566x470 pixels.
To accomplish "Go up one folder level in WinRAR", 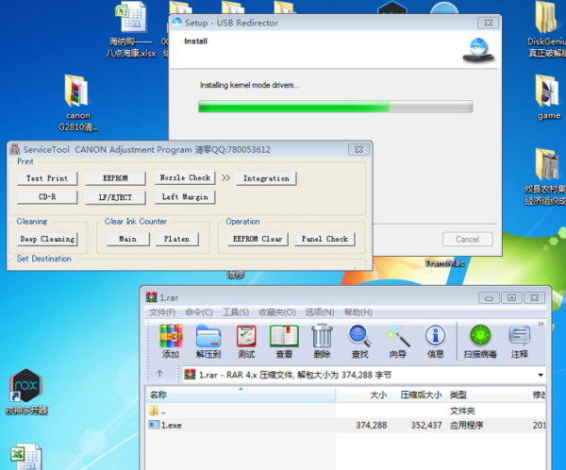I will click(160, 375).
